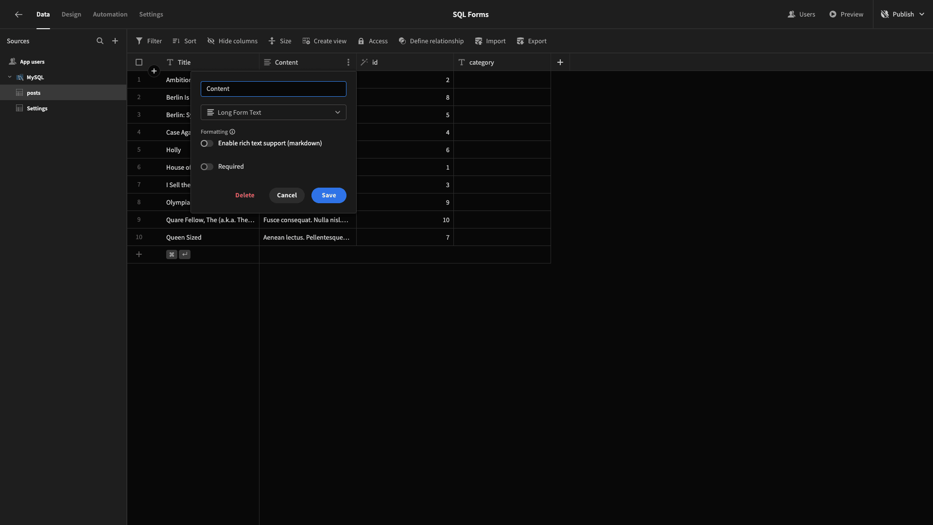Delete the Content column
This screenshot has width=933, height=525.
(x=244, y=195)
